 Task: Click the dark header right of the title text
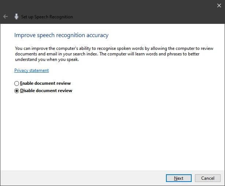[147, 17]
